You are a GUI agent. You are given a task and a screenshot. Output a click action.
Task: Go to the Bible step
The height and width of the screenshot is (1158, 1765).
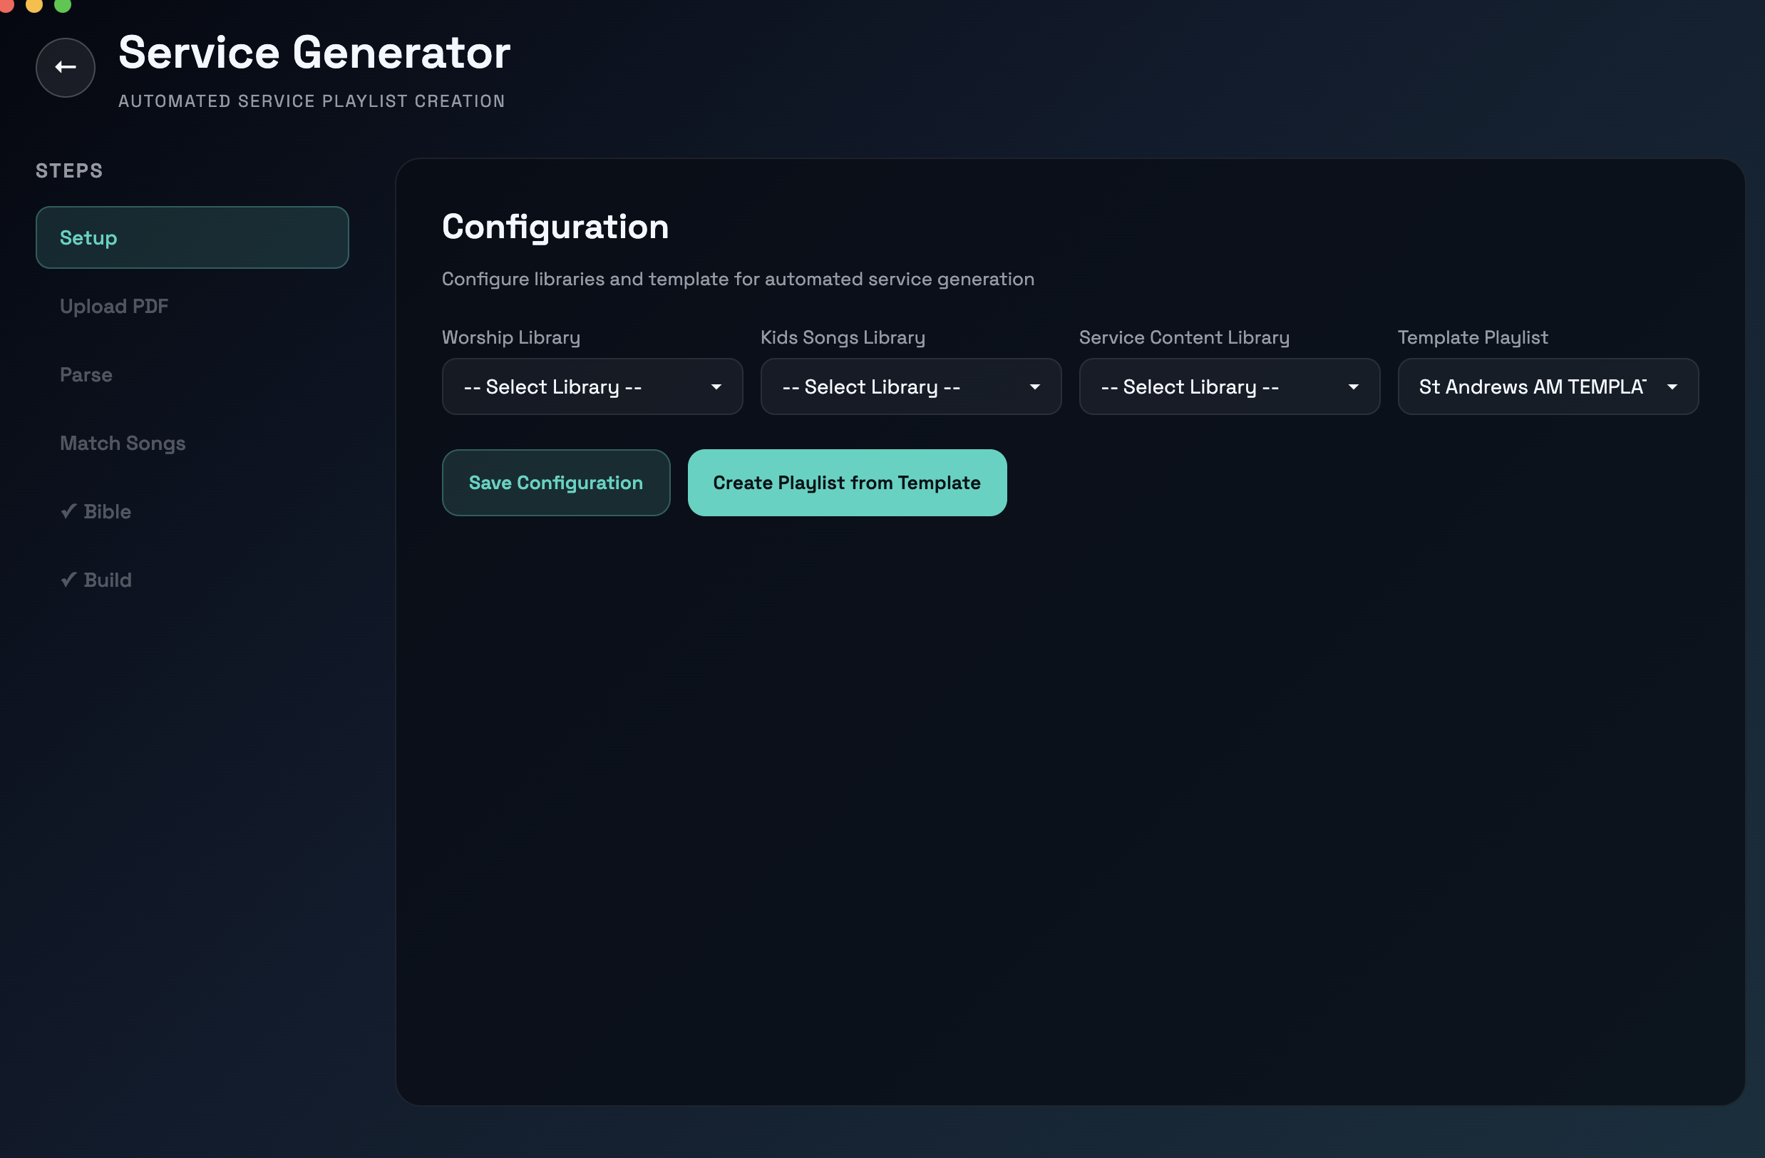(x=106, y=511)
